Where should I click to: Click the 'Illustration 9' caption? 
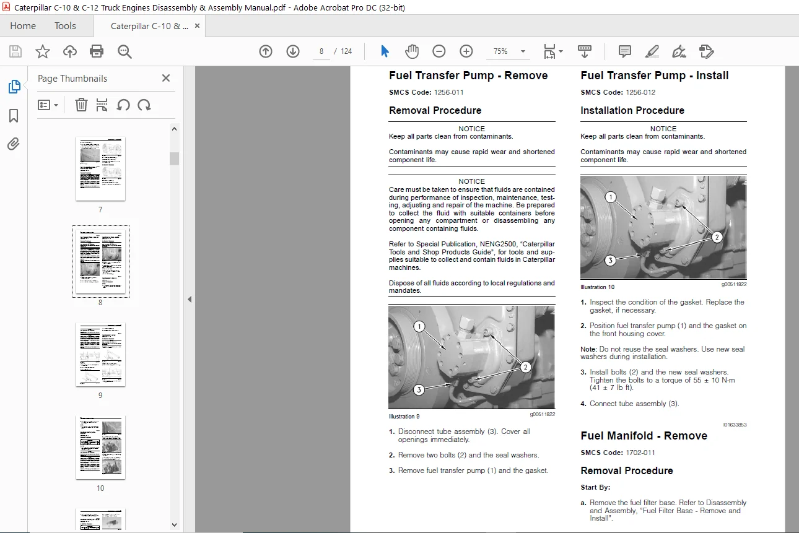pos(404,416)
